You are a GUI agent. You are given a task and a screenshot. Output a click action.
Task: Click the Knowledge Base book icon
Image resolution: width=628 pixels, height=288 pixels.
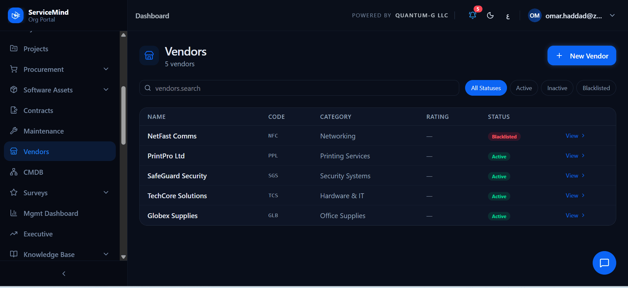coord(14,254)
